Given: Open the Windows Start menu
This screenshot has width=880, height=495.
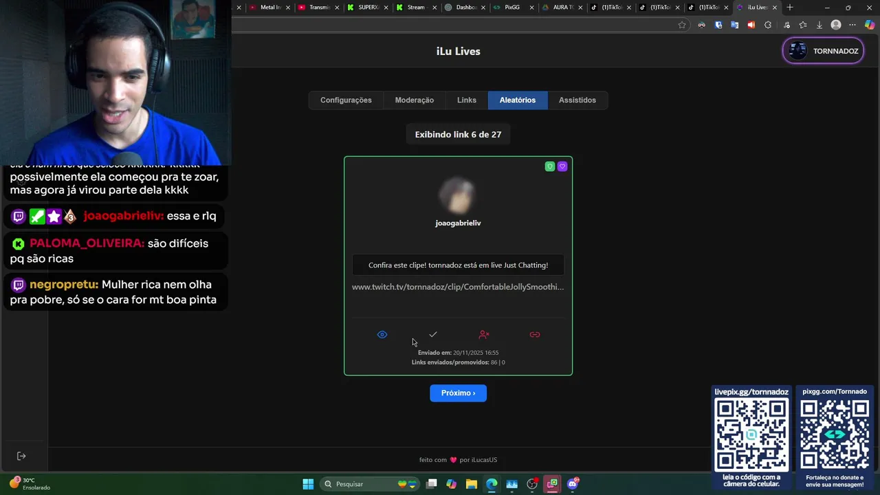Looking at the screenshot, I should tap(308, 484).
